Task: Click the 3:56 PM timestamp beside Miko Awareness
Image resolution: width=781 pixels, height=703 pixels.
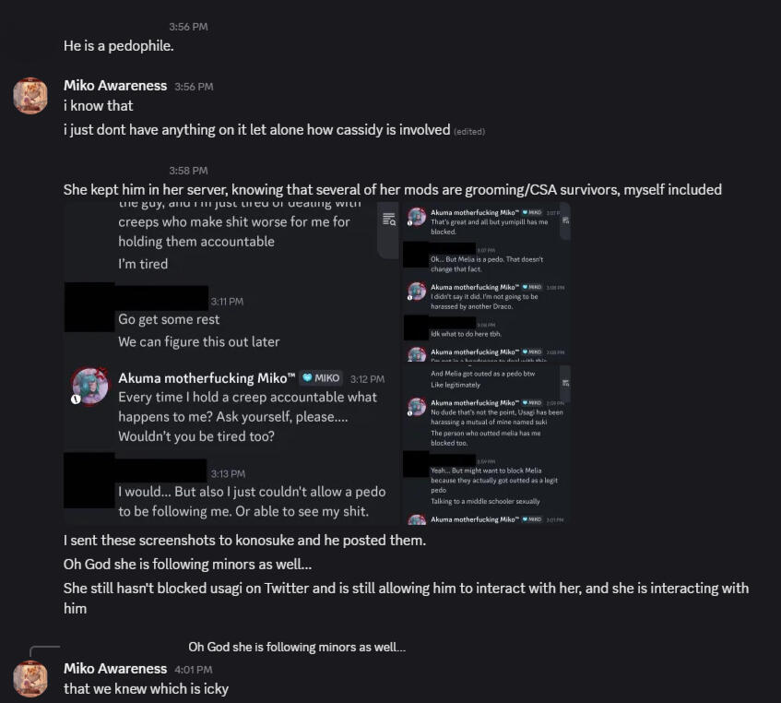Action: coord(194,87)
